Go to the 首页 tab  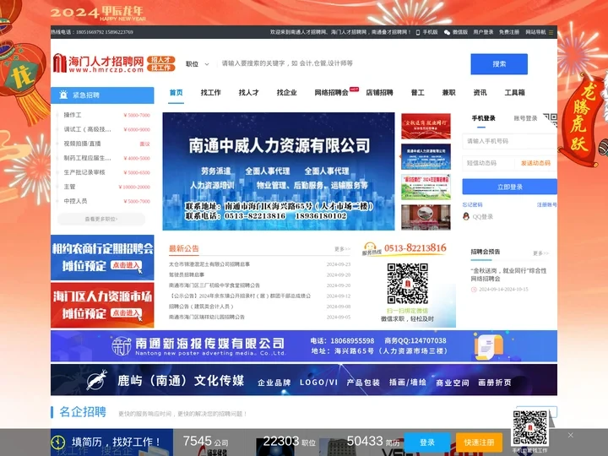click(176, 93)
